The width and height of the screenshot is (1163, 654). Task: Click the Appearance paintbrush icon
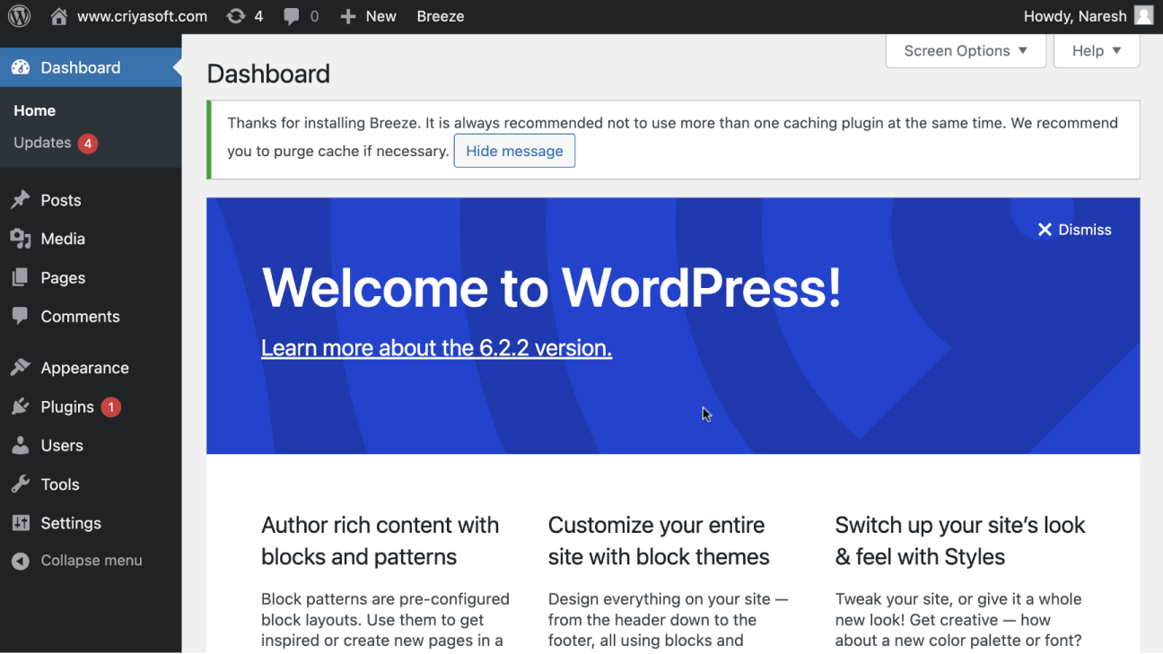click(20, 368)
